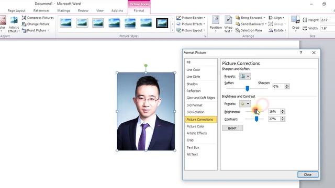Switch to References tab

pyautogui.click(x=41, y=10)
